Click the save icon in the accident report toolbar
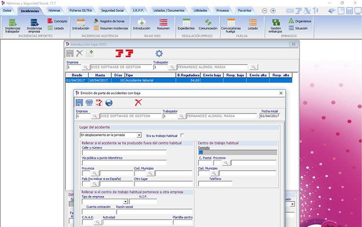This screenshot has width=362, height=227. tap(79, 102)
